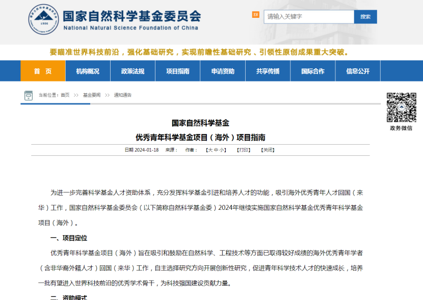The width and height of the screenshot is (423, 300).
Task: Click the breadcrumb location icon
Action: 29,95
